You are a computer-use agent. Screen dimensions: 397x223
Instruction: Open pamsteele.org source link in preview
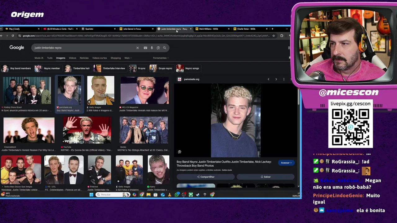tap(189, 79)
